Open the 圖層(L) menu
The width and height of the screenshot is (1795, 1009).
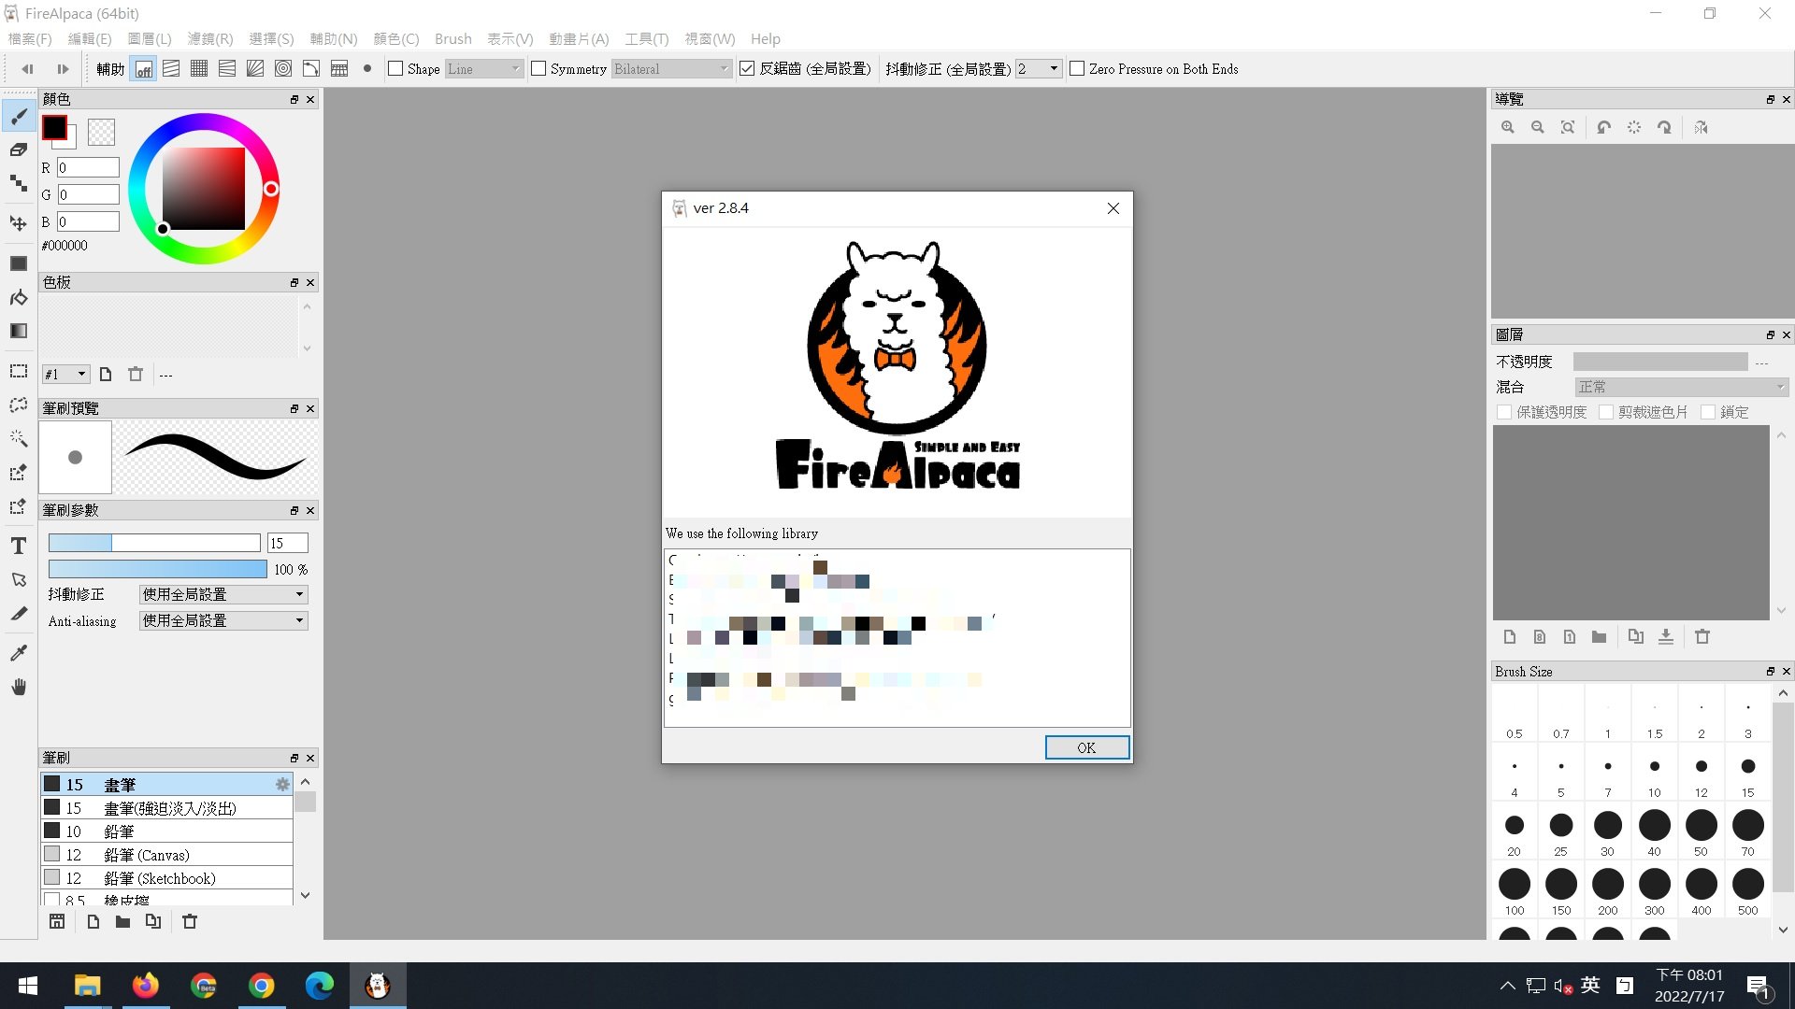[150, 39]
